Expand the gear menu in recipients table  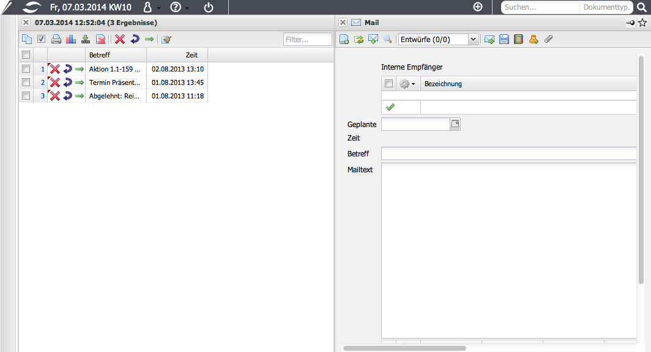click(407, 84)
